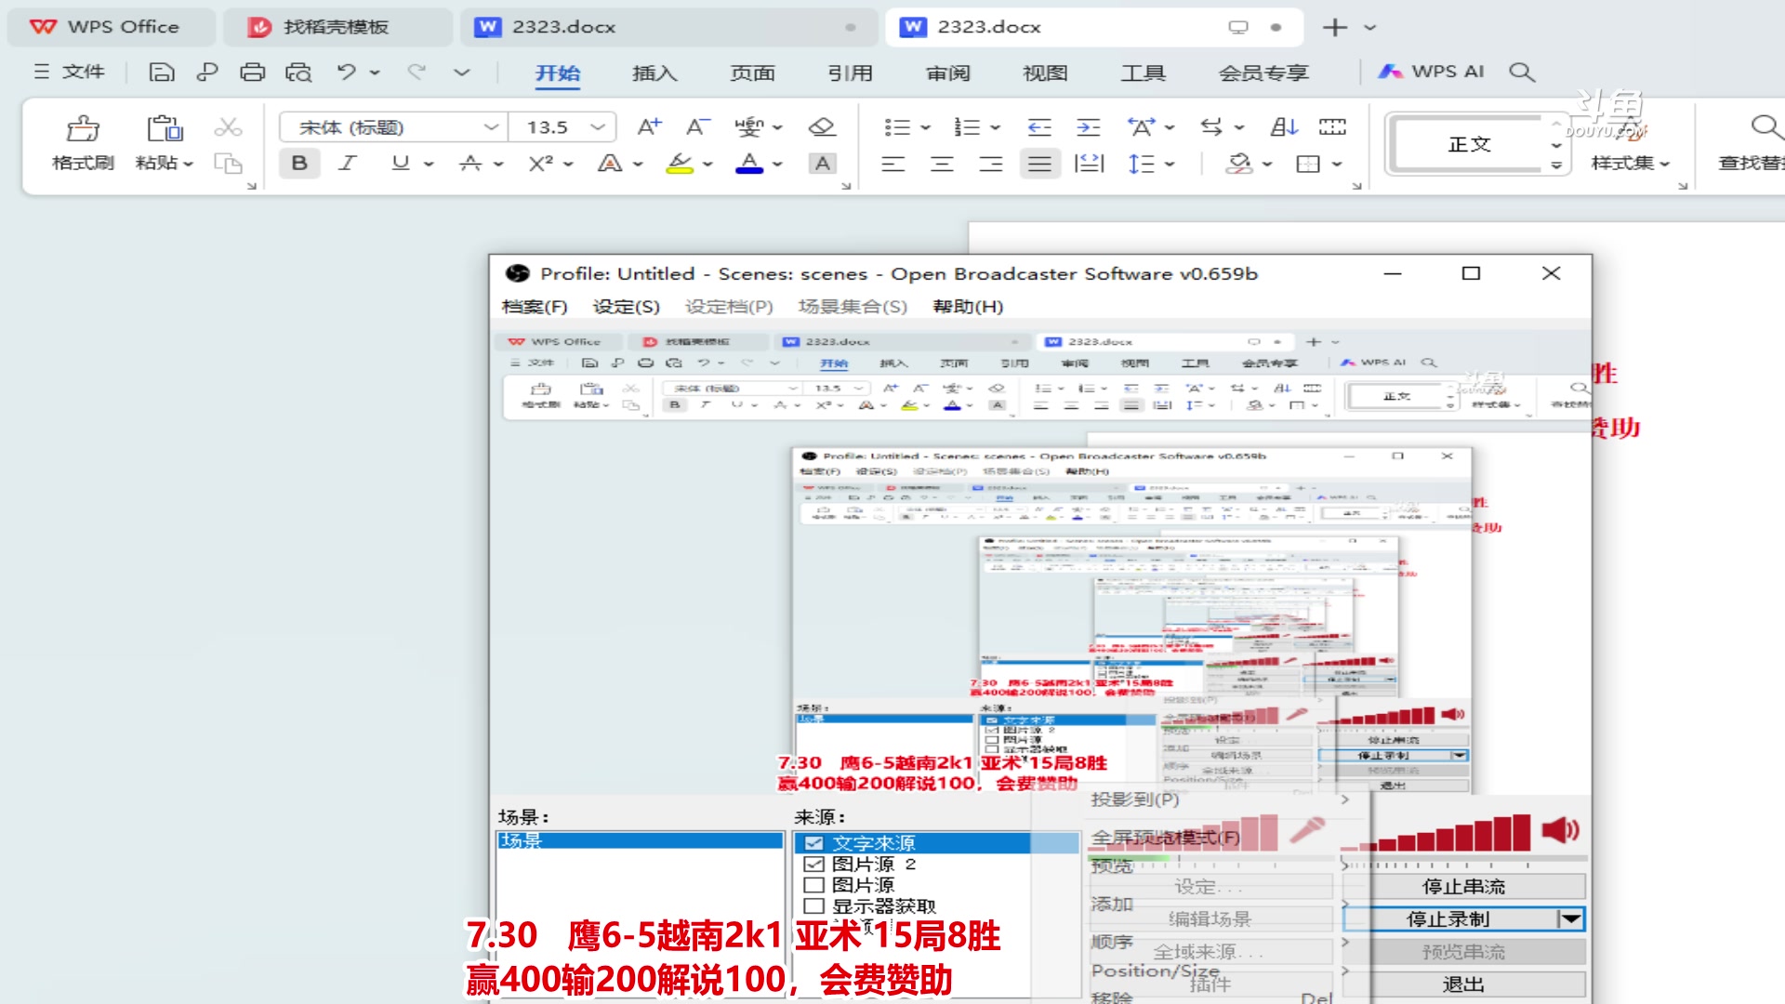Image resolution: width=1785 pixels, height=1004 pixels.
Task: Expand the line spacing dropdown
Action: click(x=1170, y=165)
